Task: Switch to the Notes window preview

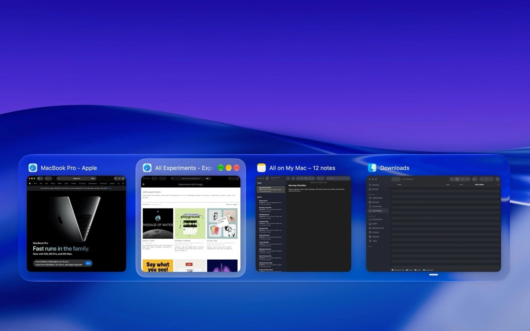Action: point(303,224)
